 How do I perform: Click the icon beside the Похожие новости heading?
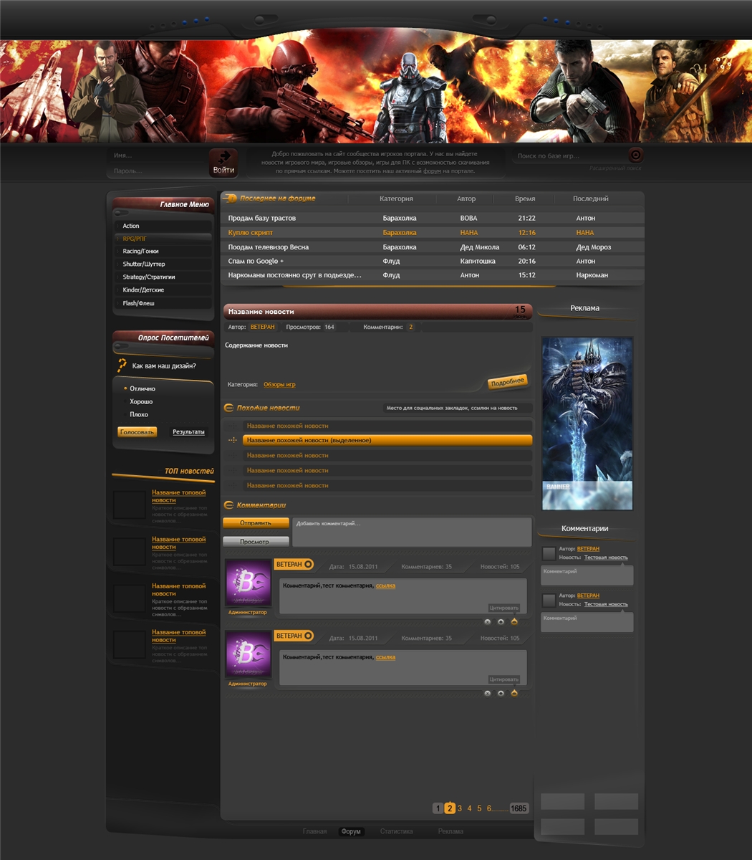click(229, 408)
